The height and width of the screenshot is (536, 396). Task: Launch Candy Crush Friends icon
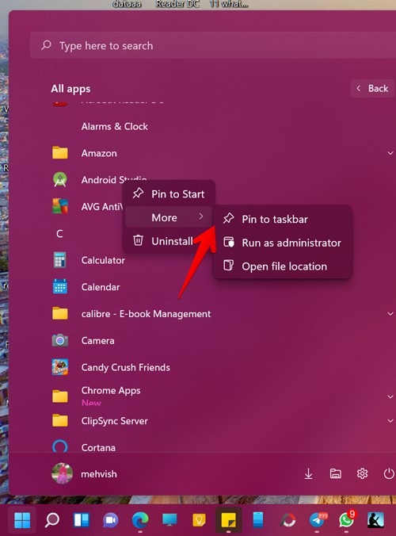pyautogui.click(x=60, y=367)
